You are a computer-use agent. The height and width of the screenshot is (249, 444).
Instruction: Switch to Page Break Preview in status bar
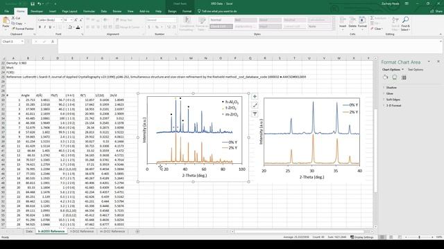click(x=400, y=237)
